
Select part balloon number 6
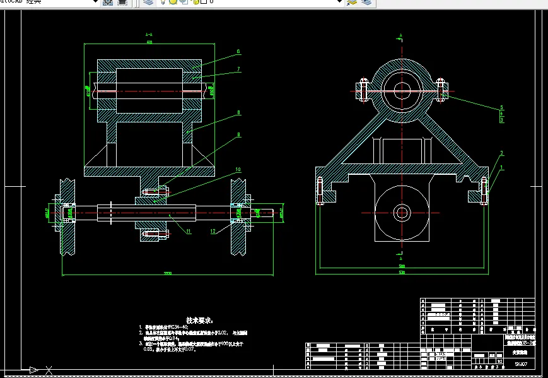click(x=238, y=51)
